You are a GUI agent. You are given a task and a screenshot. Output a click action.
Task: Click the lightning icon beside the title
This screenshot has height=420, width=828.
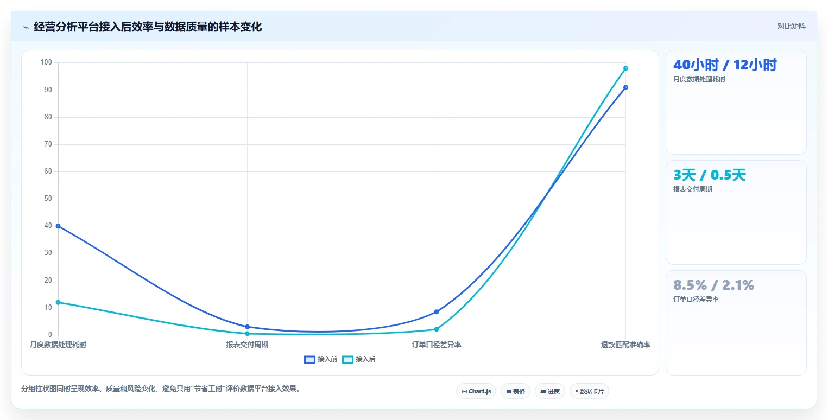[x=26, y=27]
